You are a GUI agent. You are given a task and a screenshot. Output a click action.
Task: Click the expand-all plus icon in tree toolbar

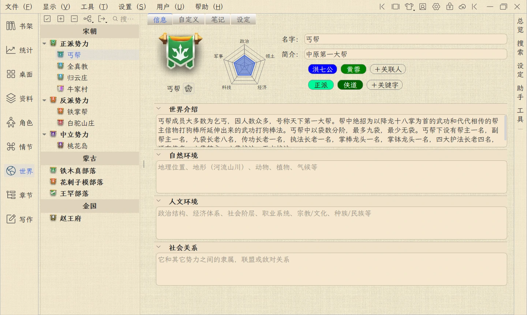(61, 19)
